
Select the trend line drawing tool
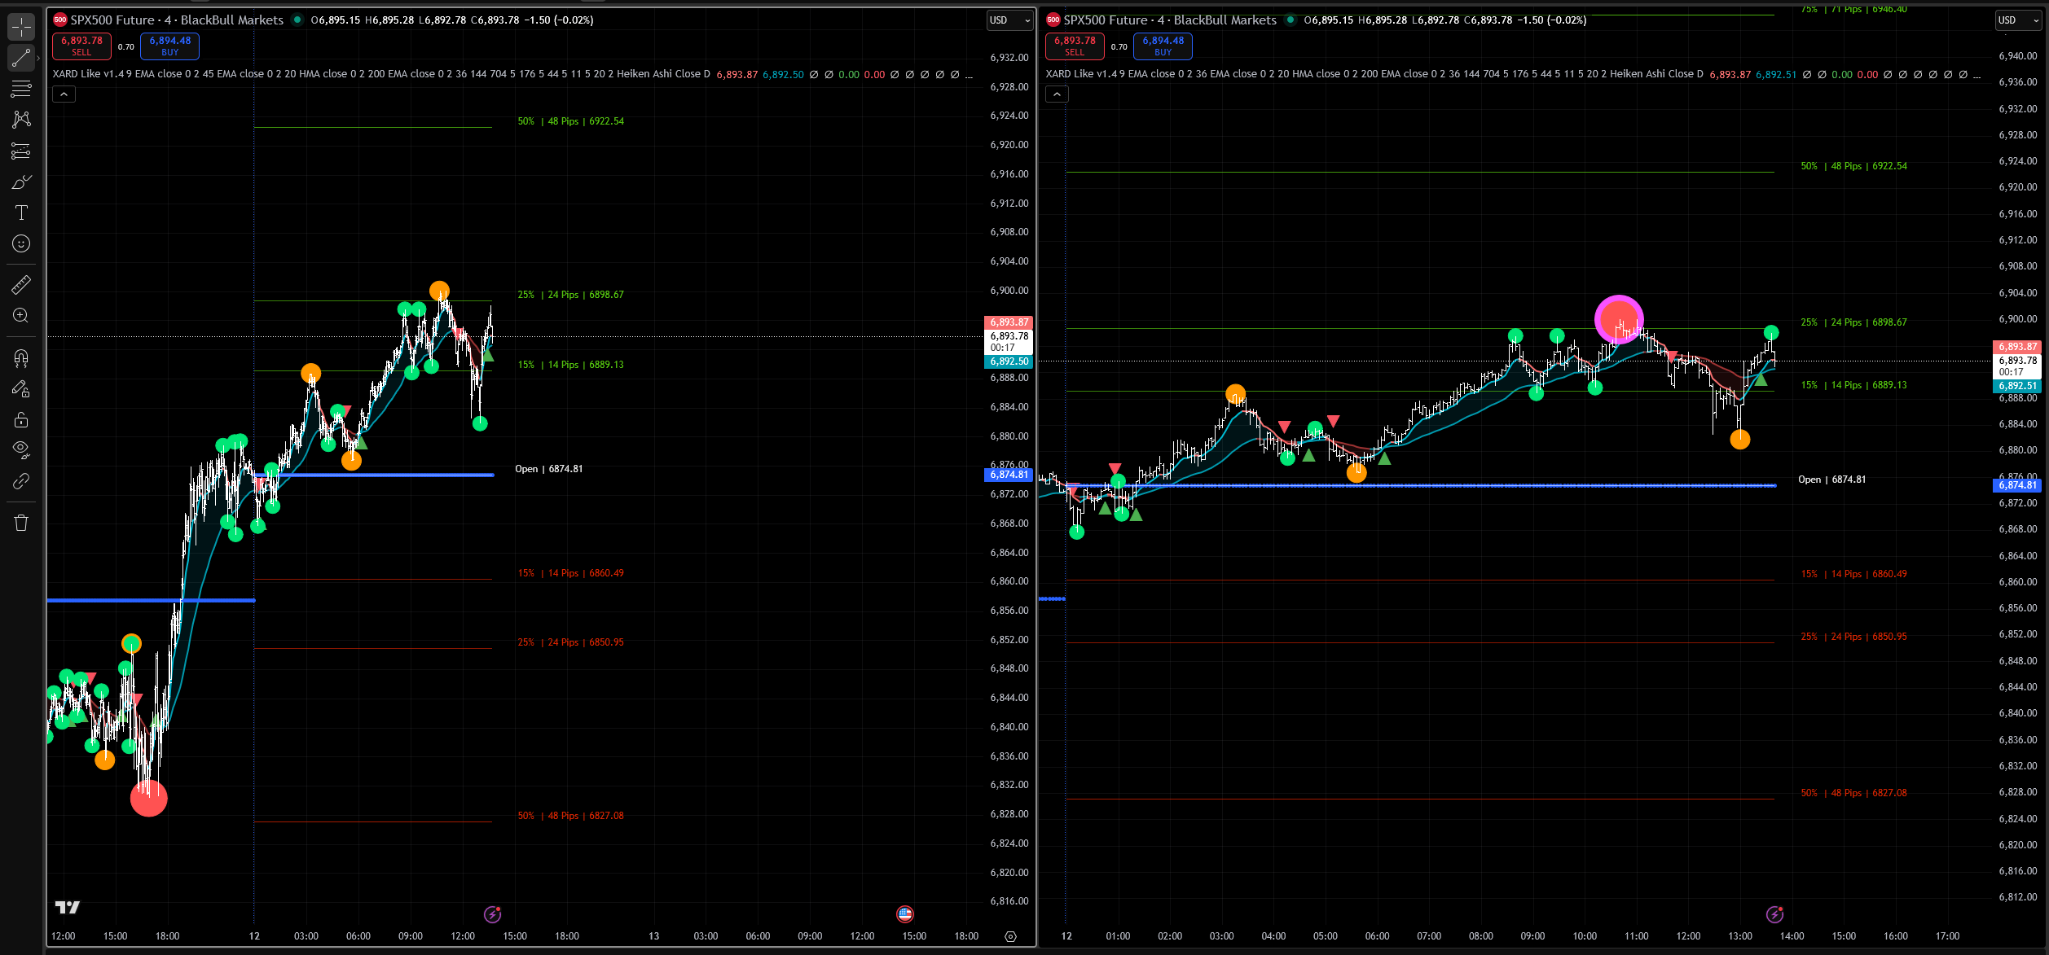21,58
